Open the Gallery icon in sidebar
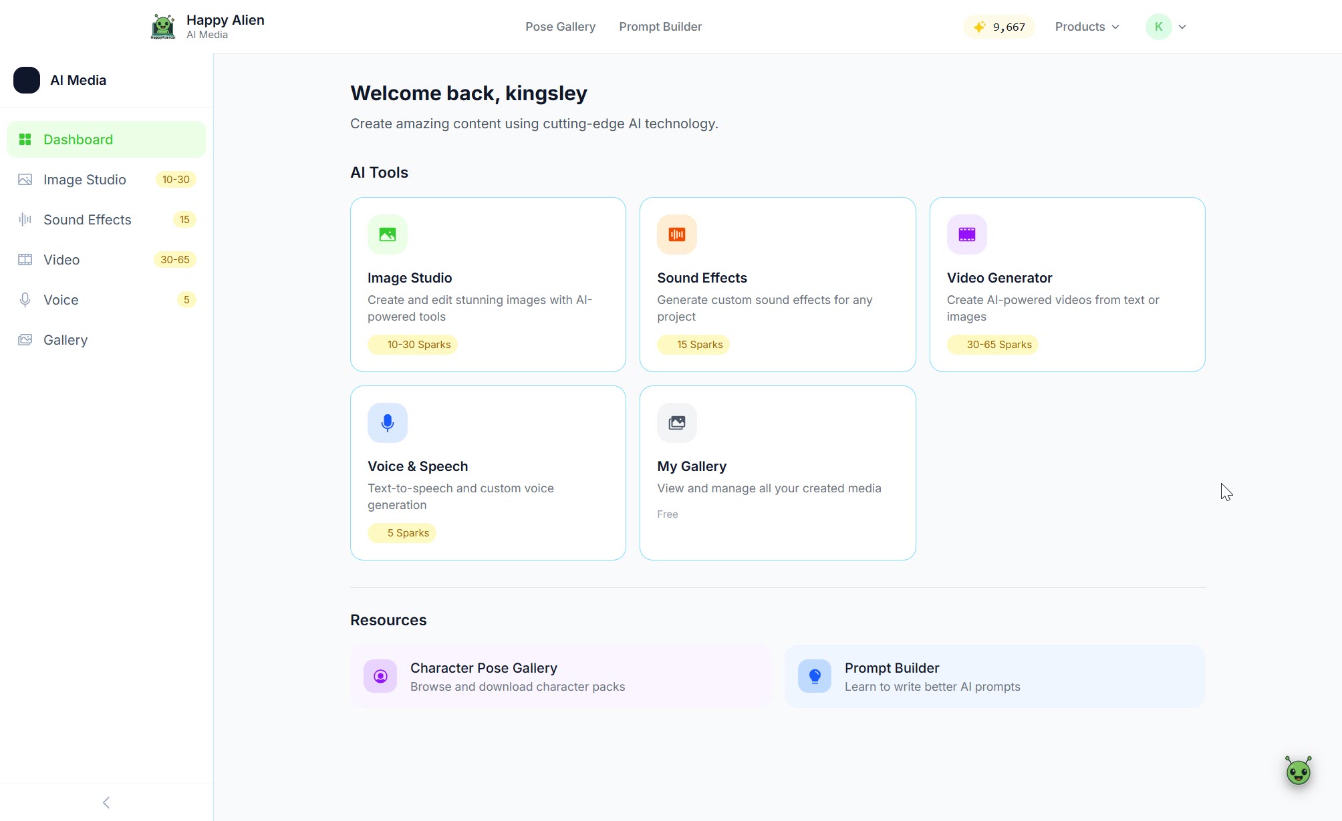This screenshot has width=1342, height=821. pyautogui.click(x=25, y=339)
